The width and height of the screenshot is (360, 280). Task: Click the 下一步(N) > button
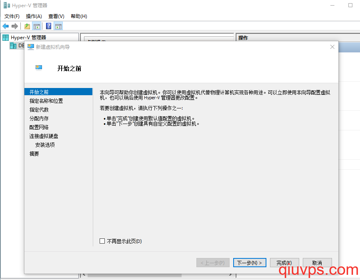(250, 263)
